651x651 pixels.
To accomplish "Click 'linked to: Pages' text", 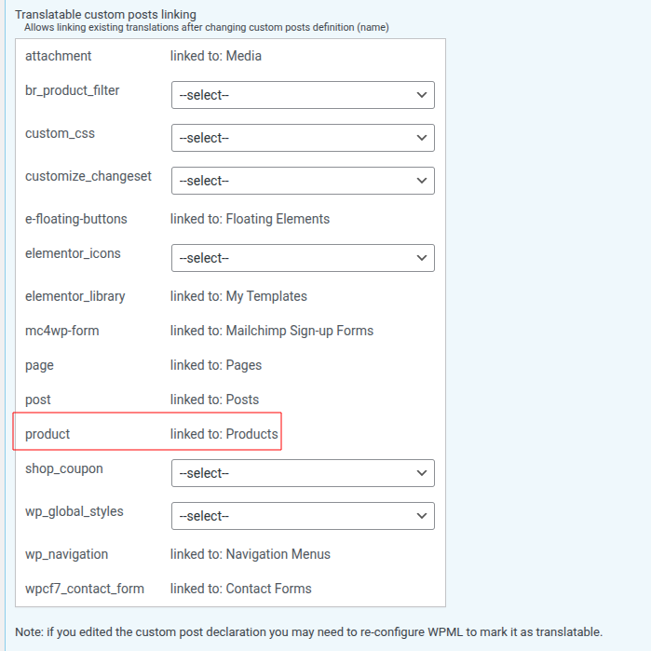I will [x=215, y=365].
